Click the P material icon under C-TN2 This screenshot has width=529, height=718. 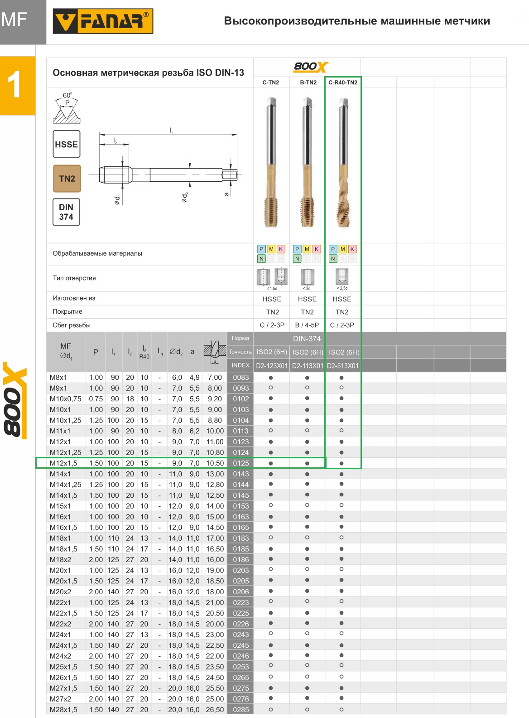point(261,249)
